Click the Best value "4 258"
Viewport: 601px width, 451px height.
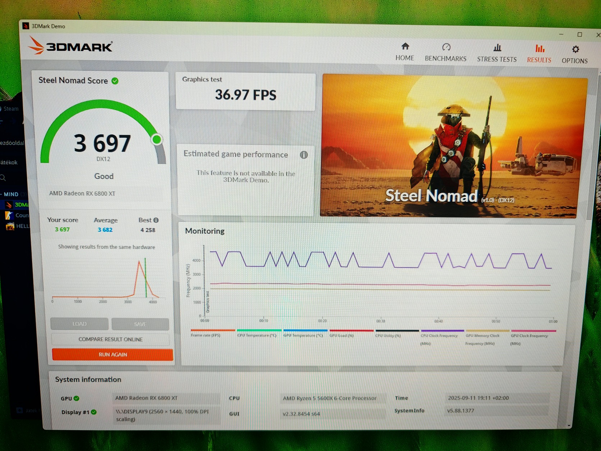click(148, 230)
